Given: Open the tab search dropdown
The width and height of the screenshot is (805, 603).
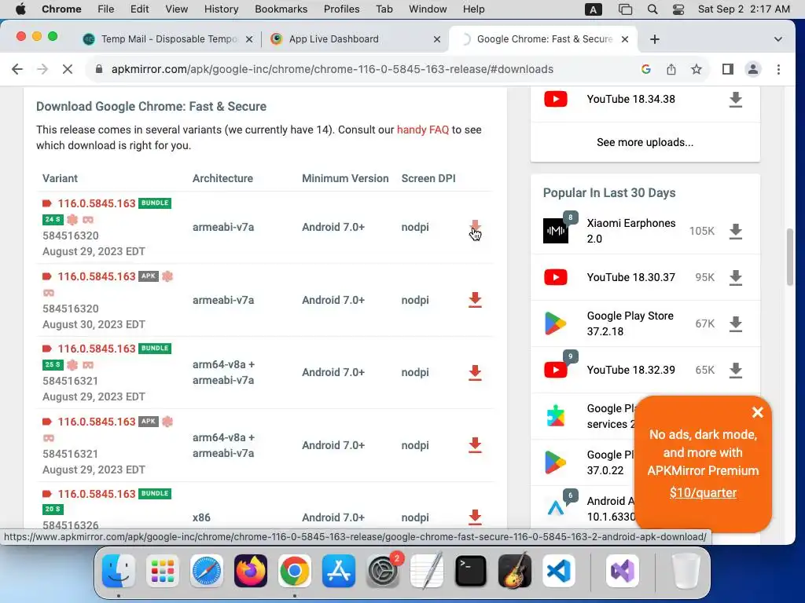Looking at the screenshot, I should pos(777,39).
